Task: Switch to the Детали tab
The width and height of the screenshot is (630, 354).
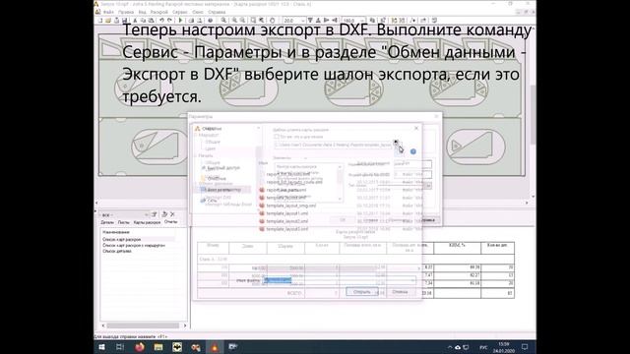Action: (x=107, y=222)
